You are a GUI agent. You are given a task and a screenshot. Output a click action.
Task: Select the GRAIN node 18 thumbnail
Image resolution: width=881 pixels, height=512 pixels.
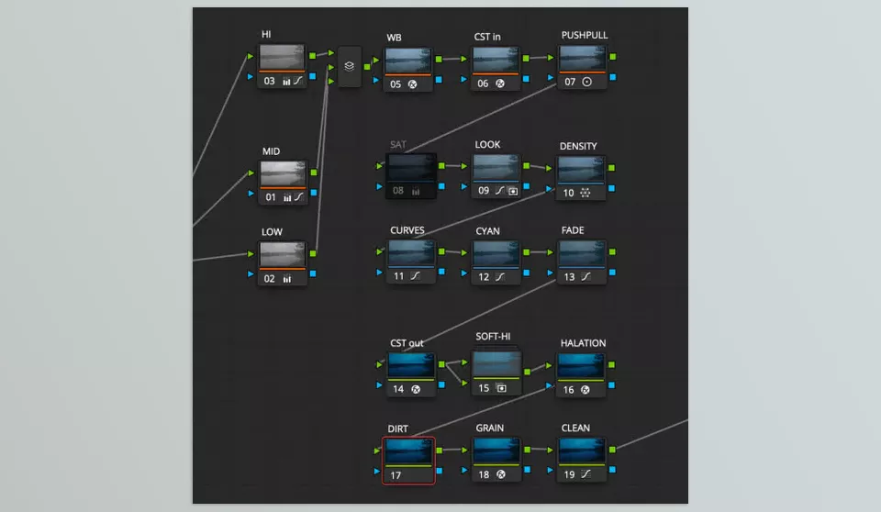pos(496,451)
